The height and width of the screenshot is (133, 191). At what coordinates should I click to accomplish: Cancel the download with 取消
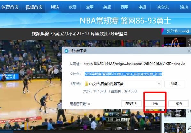click(x=179, y=103)
